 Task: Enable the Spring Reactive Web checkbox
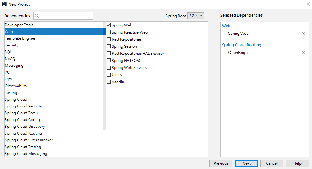pyautogui.click(x=109, y=32)
